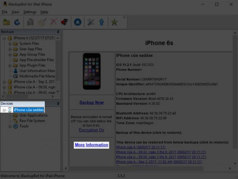This screenshot has width=238, height=179.
Task: Open Multimedia File Manager item
Action: pyautogui.click(x=37, y=76)
